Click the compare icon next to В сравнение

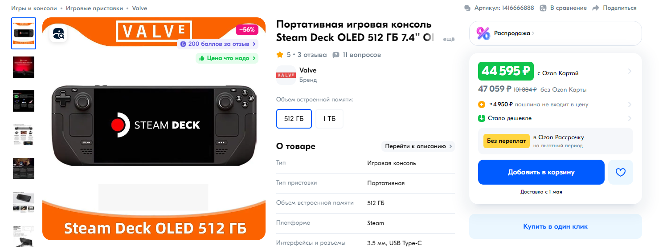[x=543, y=8]
